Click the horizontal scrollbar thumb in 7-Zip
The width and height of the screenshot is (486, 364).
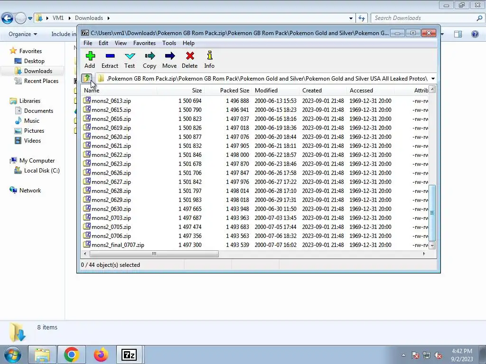pyautogui.click(x=154, y=254)
